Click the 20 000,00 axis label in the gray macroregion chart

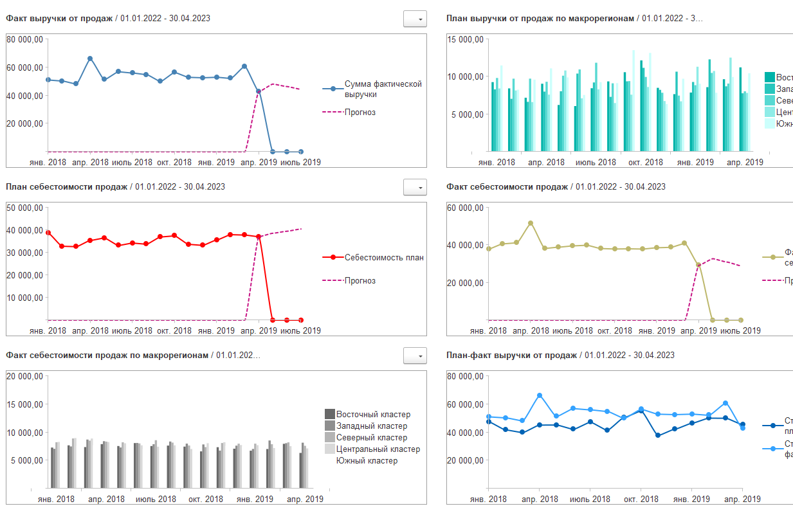[25, 376]
